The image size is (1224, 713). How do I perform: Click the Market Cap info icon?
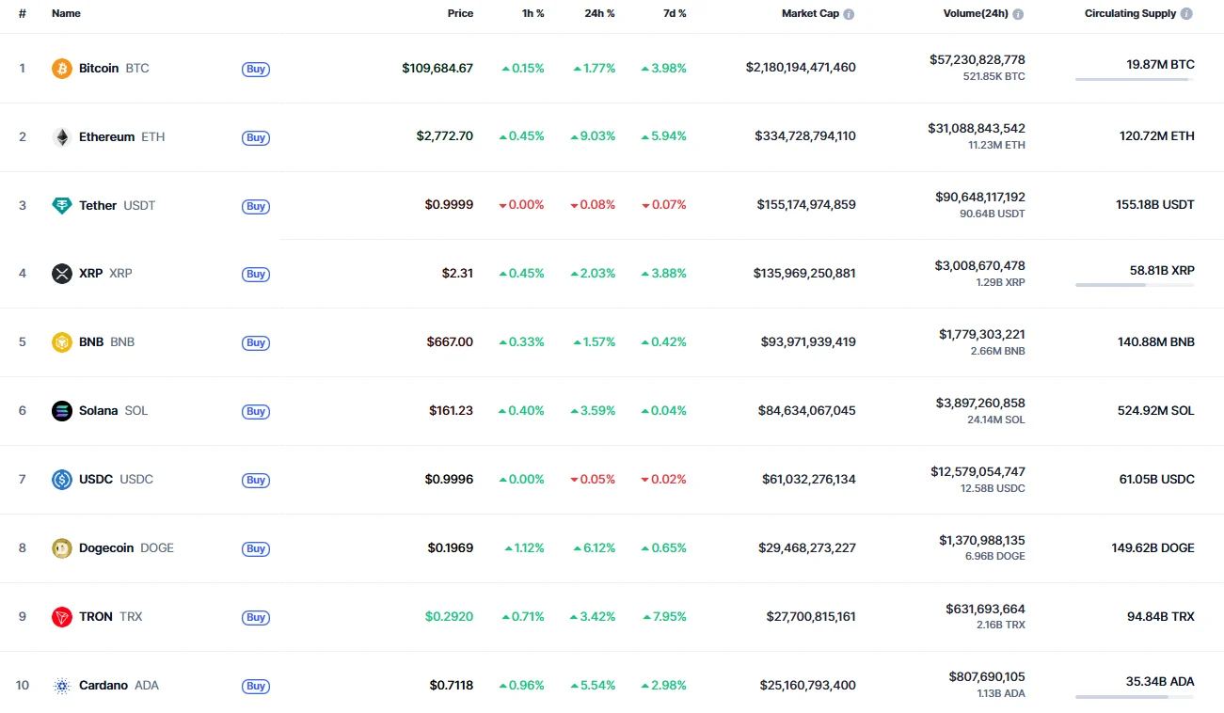point(849,14)
